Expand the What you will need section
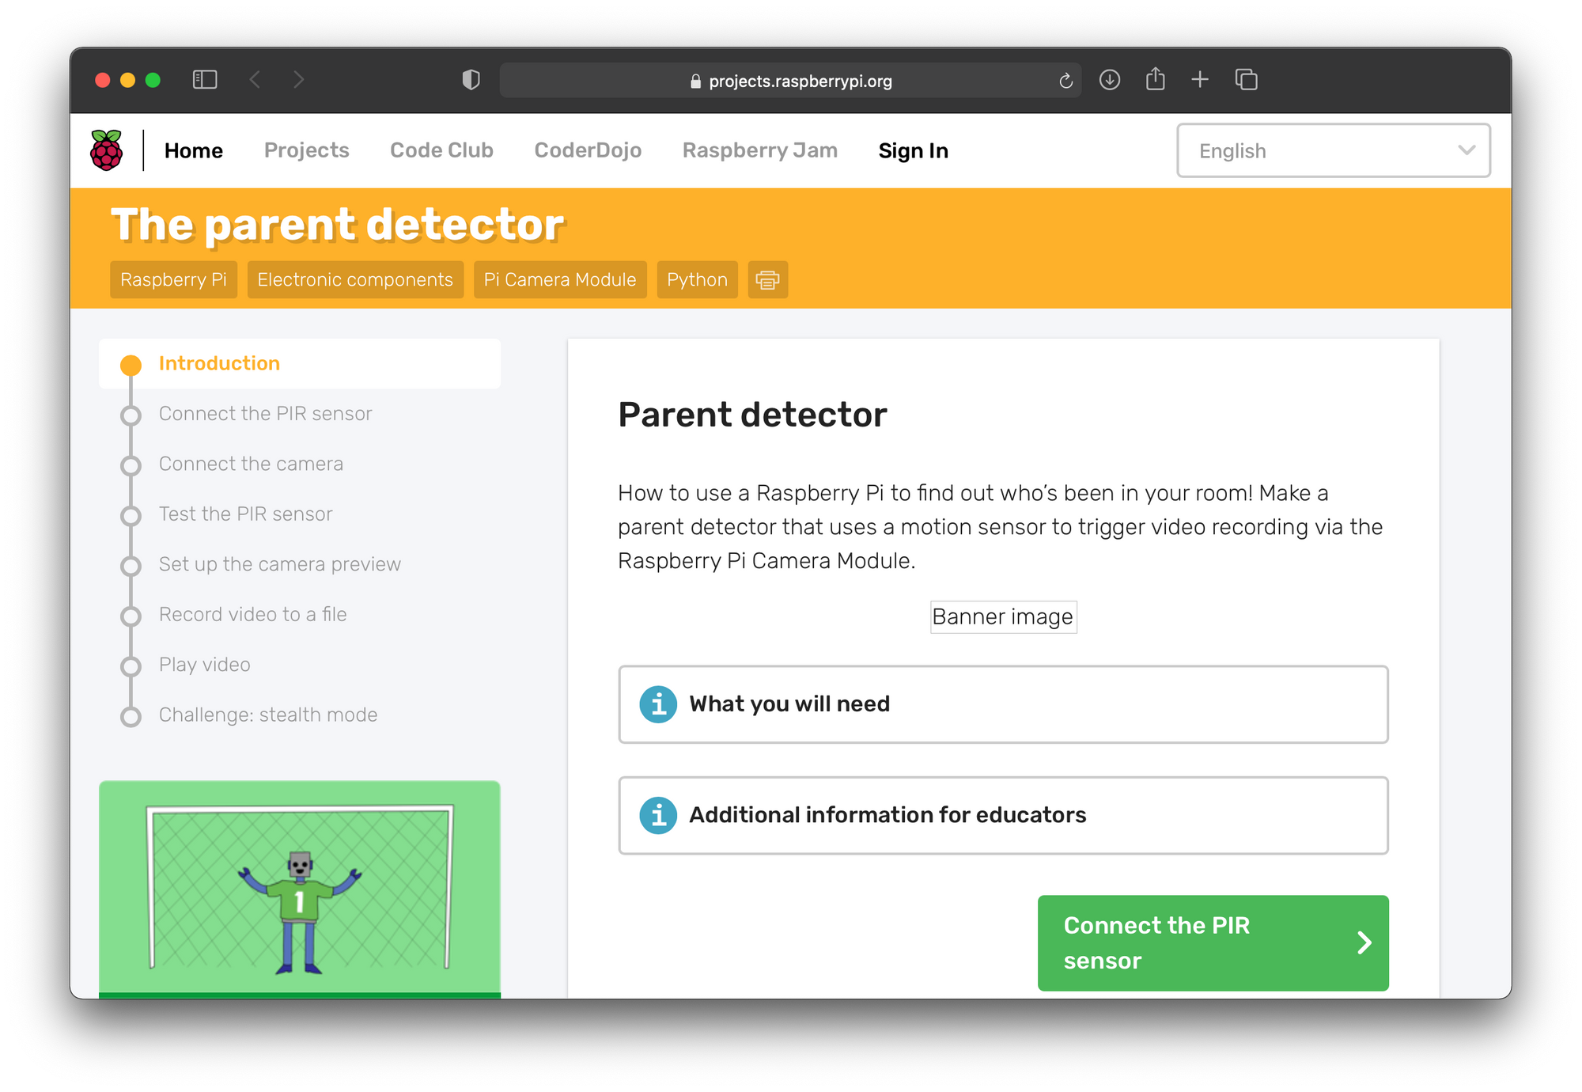Screen dimensions: 1582x1092 pyautogui.click(x=1003, y=704)
